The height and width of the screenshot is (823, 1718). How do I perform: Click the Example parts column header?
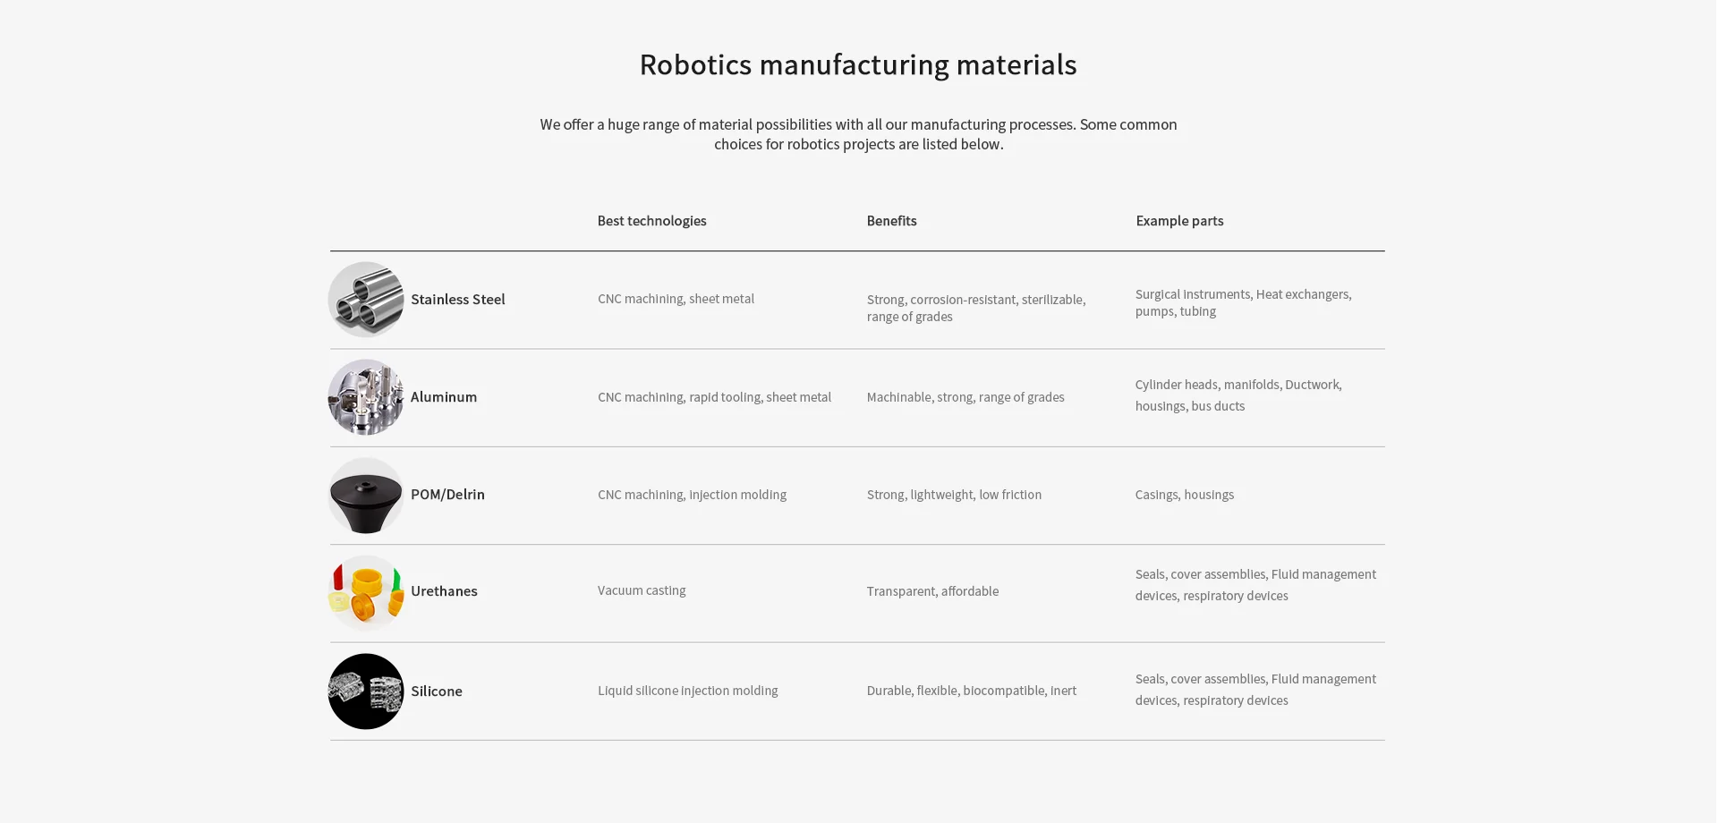pos(1179,221)
